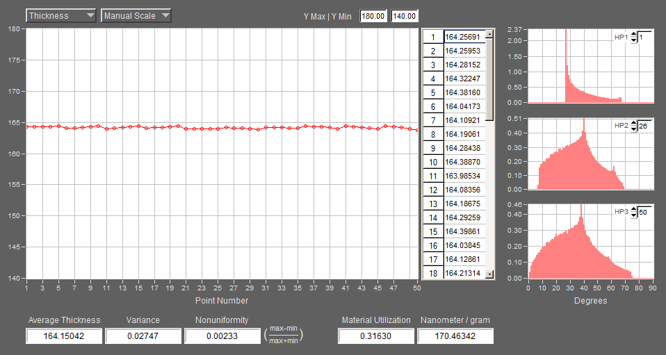Increment the HP1 stepper value
Screen dimensions: 666x355
click(634, 35)
